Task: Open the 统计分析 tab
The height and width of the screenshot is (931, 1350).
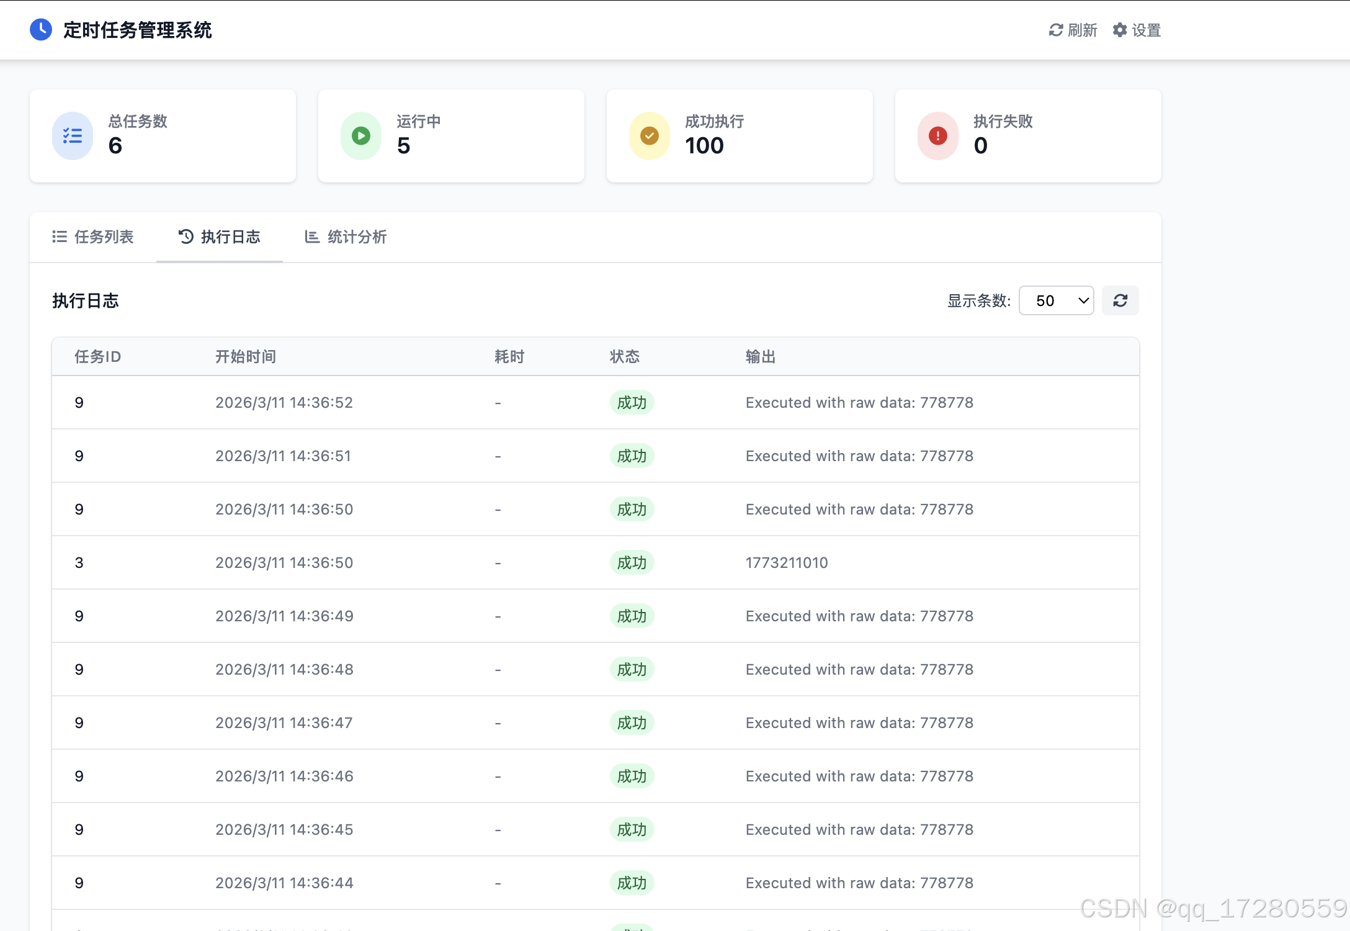Action: (346, 236)
